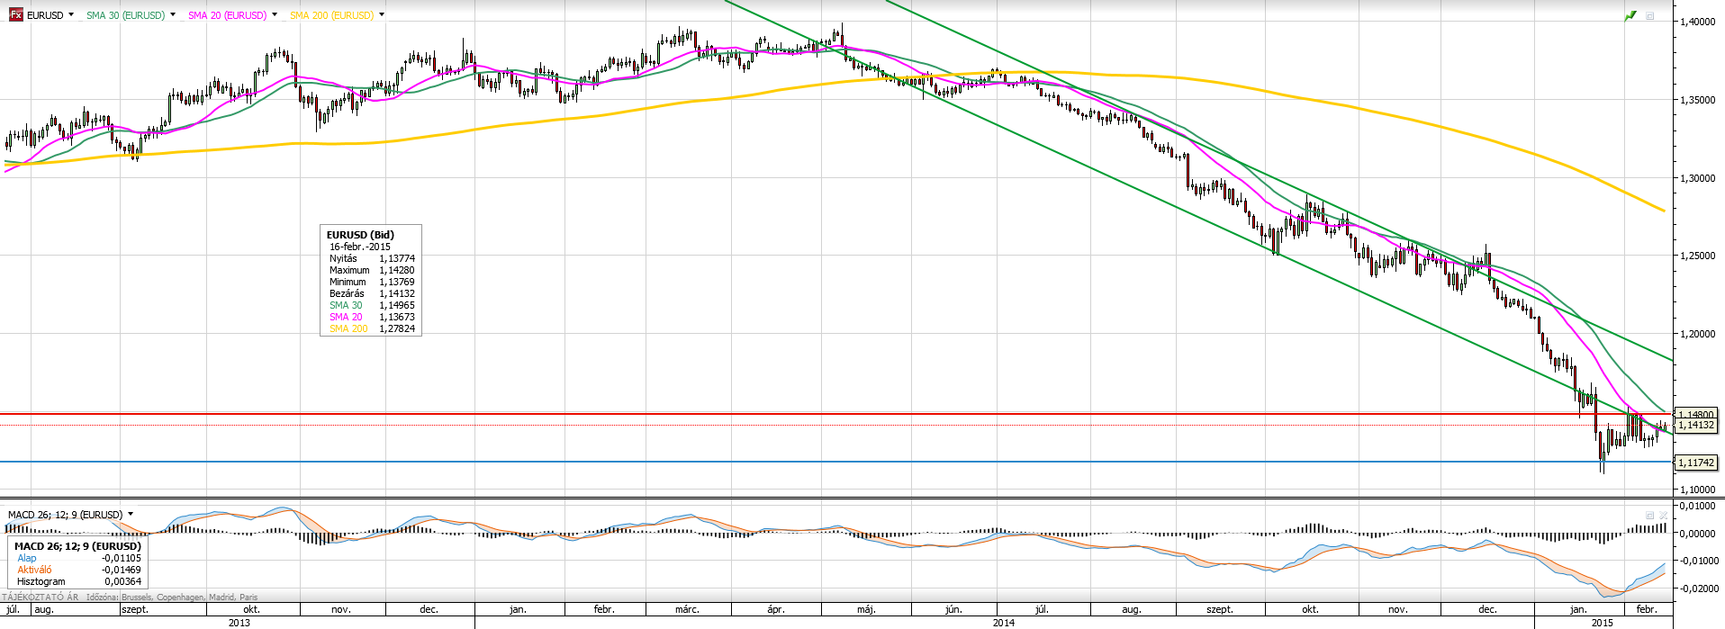
Task: Open the SMA 30 (EURUSD) dropdown
Action: click(x=173, y=15)
